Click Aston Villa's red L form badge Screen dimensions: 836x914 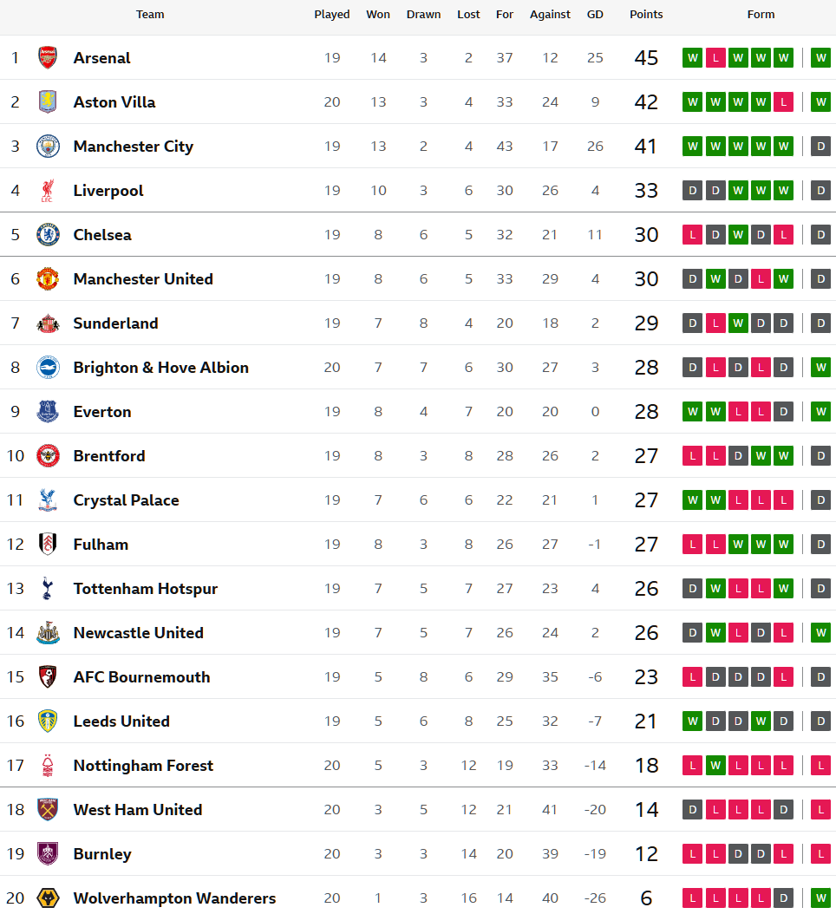point(783,102)
